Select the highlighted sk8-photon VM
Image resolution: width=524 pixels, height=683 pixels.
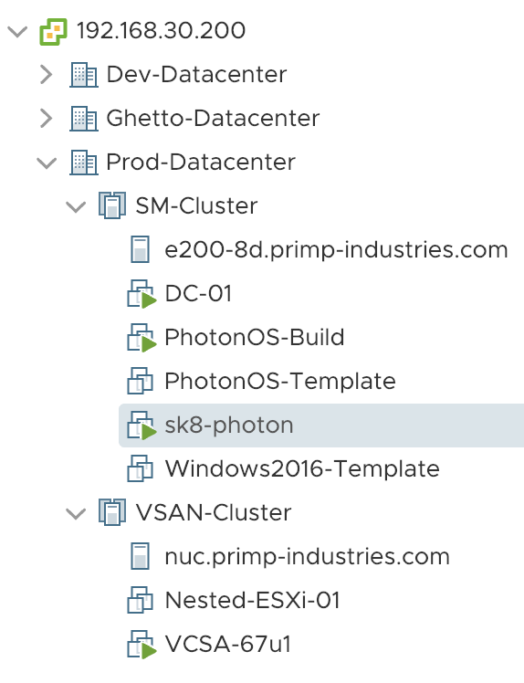tap(321, 426)
